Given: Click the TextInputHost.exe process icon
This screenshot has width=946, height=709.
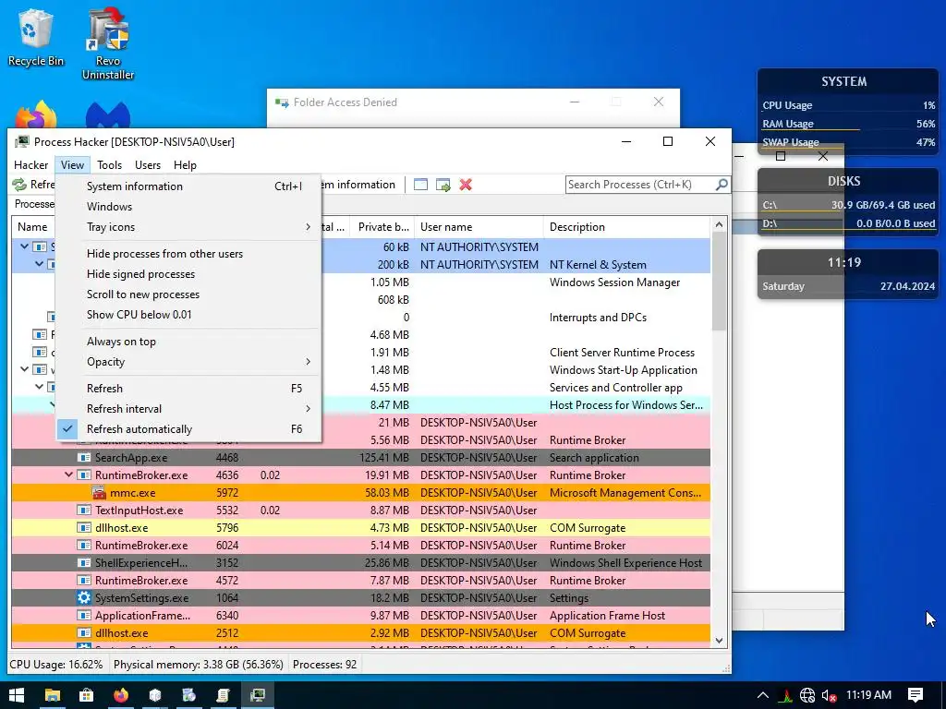Looking at the screenshot, I should pos(84,511).
